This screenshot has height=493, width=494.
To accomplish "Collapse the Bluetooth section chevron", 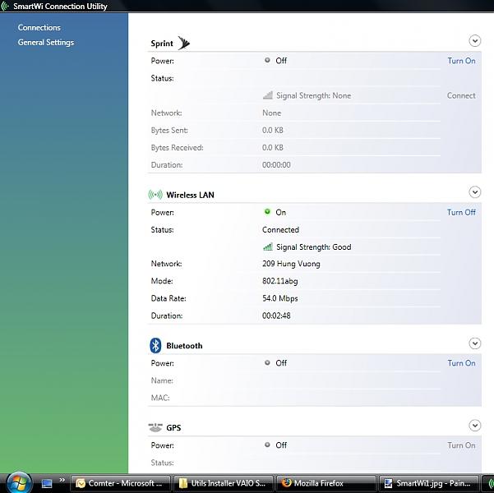I will click(474, 343).
